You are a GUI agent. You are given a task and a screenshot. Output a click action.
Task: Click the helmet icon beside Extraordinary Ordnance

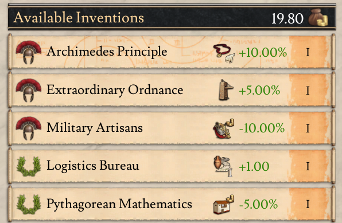click(28, 90)
